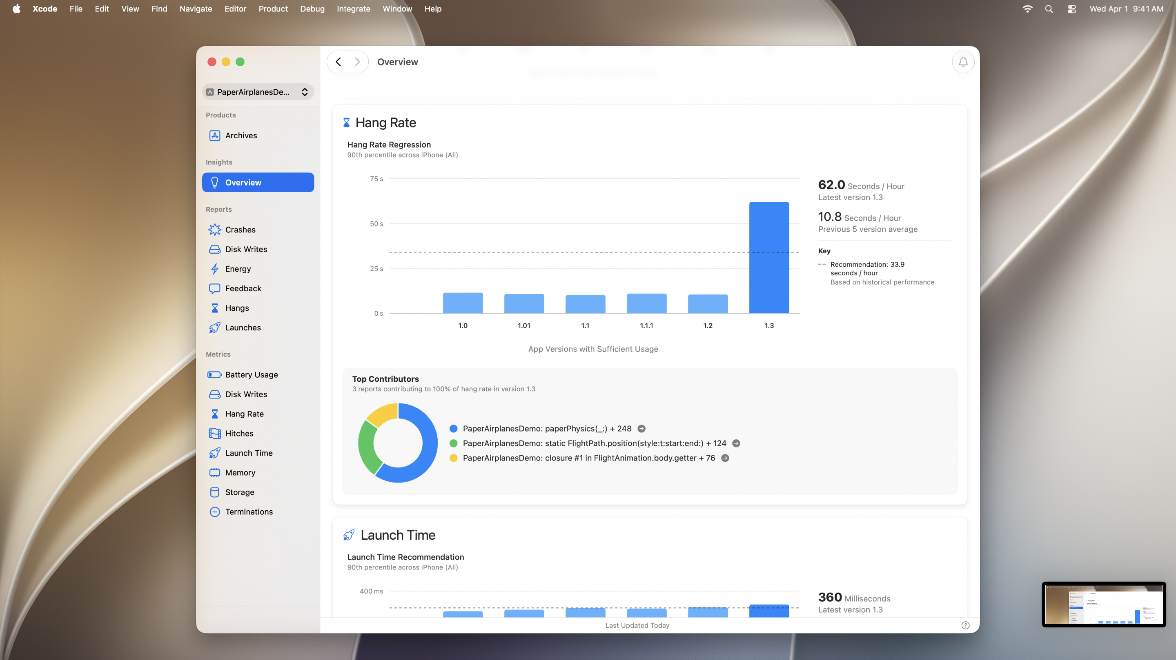Click the blue paperPhysics legend swatch
The image size is (1176, 660).
click(453, 429)
